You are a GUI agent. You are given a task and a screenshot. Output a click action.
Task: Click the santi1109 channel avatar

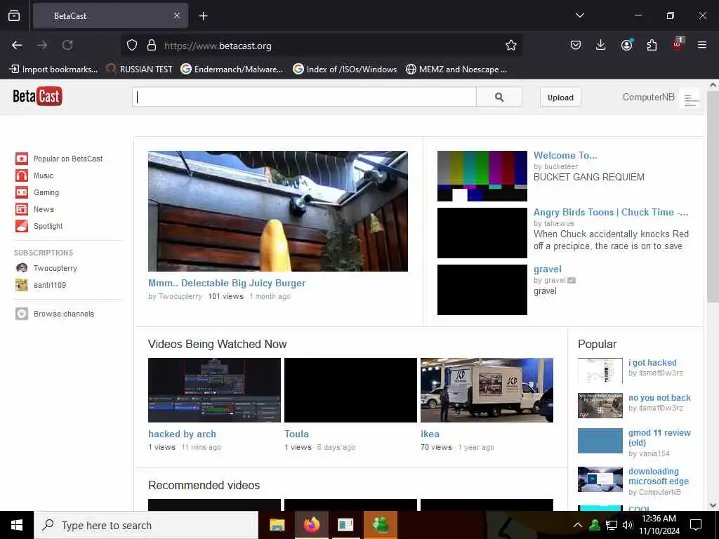tap(22, 285)
